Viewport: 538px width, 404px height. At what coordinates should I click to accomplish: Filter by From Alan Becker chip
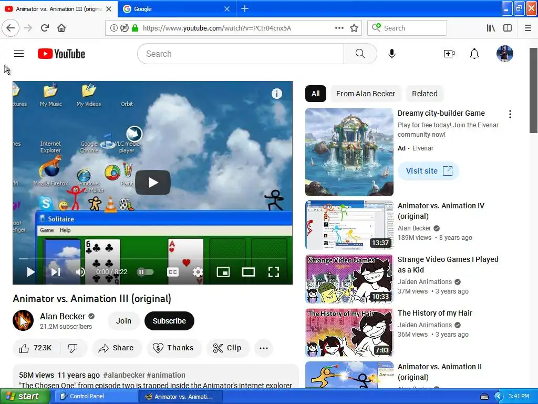(366, 94)
